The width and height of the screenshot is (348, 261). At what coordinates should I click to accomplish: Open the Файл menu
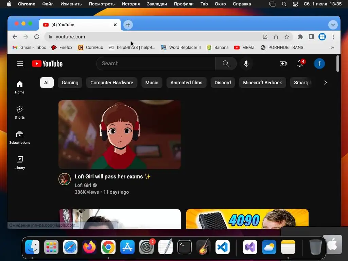(48, 4)
